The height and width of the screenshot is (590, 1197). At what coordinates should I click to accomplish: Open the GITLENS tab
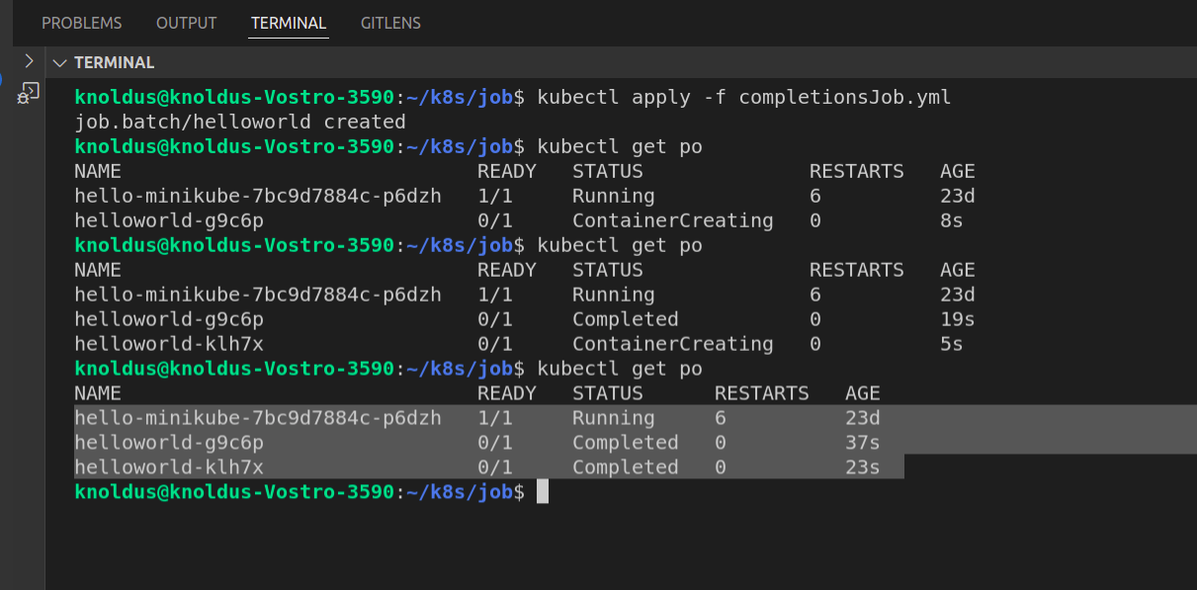pyautogui.click(x=390, y=23)
